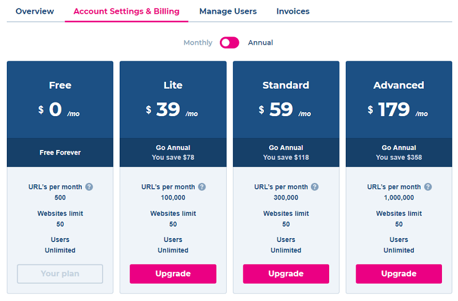Click the help icon for Lite plan URLs
The width and height of the screenshot is (458, 301).
[202, 187]
